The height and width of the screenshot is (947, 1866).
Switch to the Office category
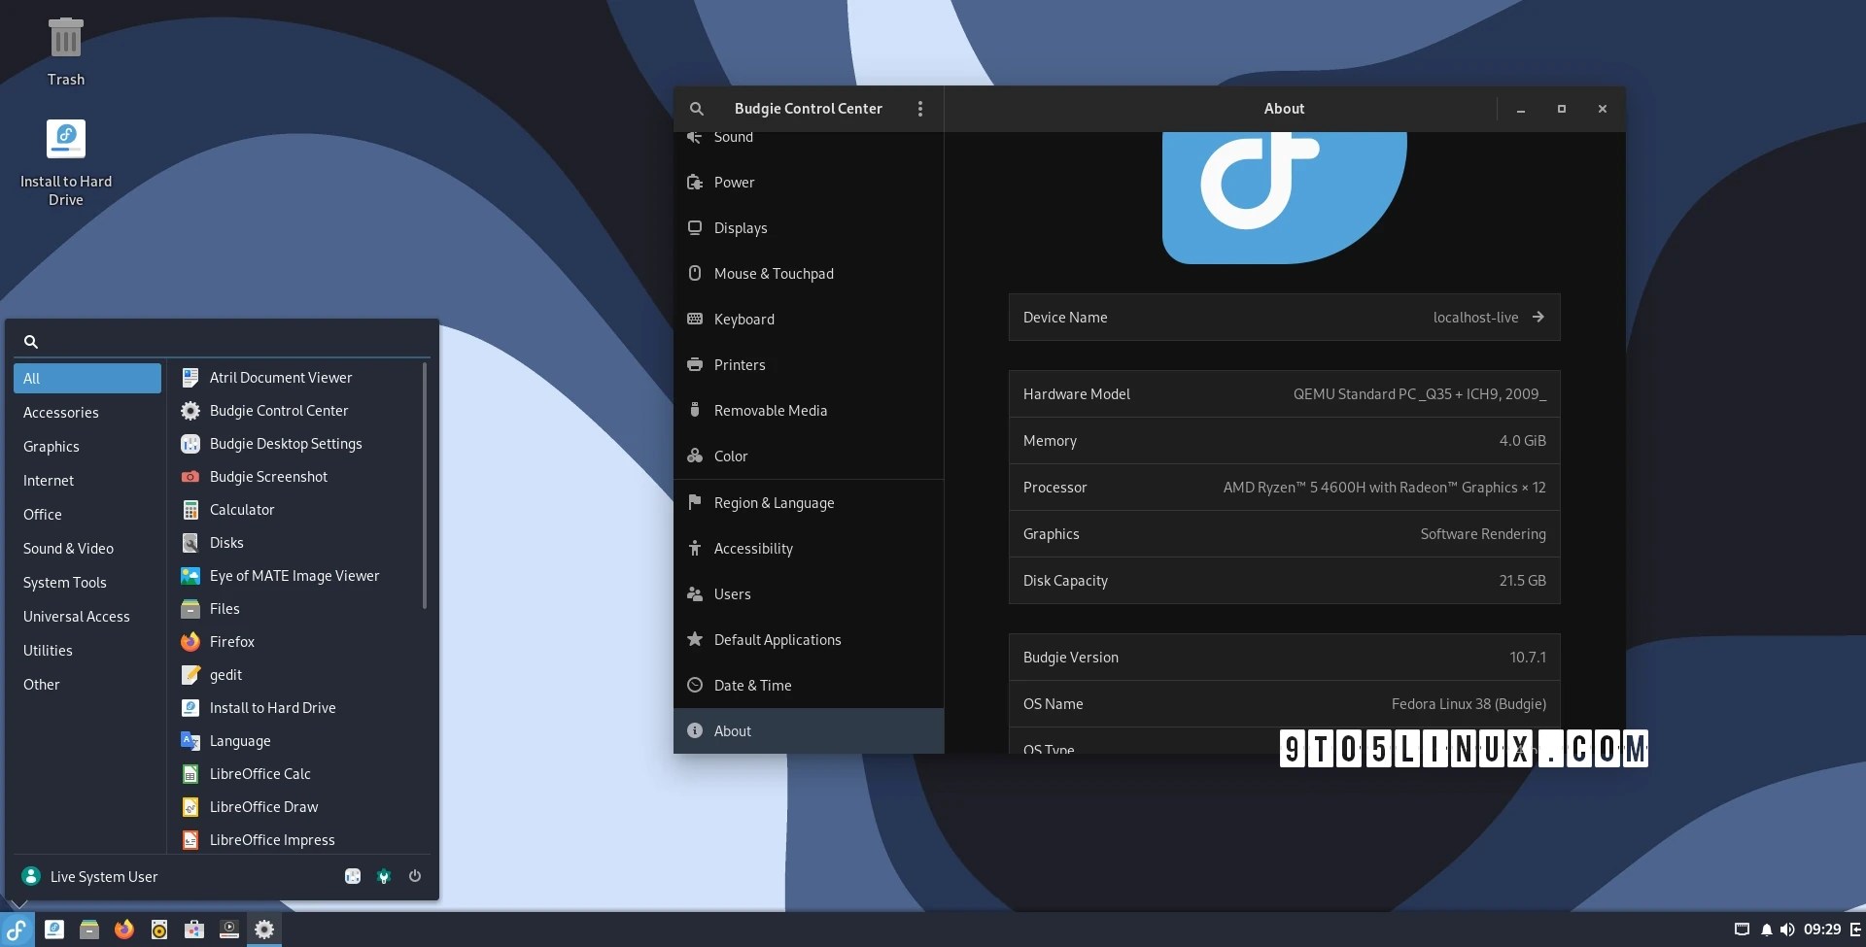pyautogui.click(x=42, y=514)
